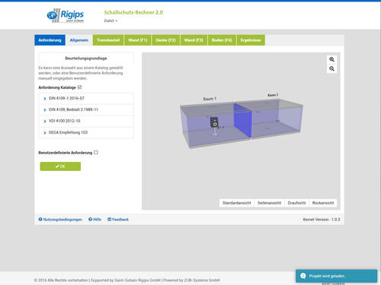Open the Nutzungsbedingungen link

(62, 220)
